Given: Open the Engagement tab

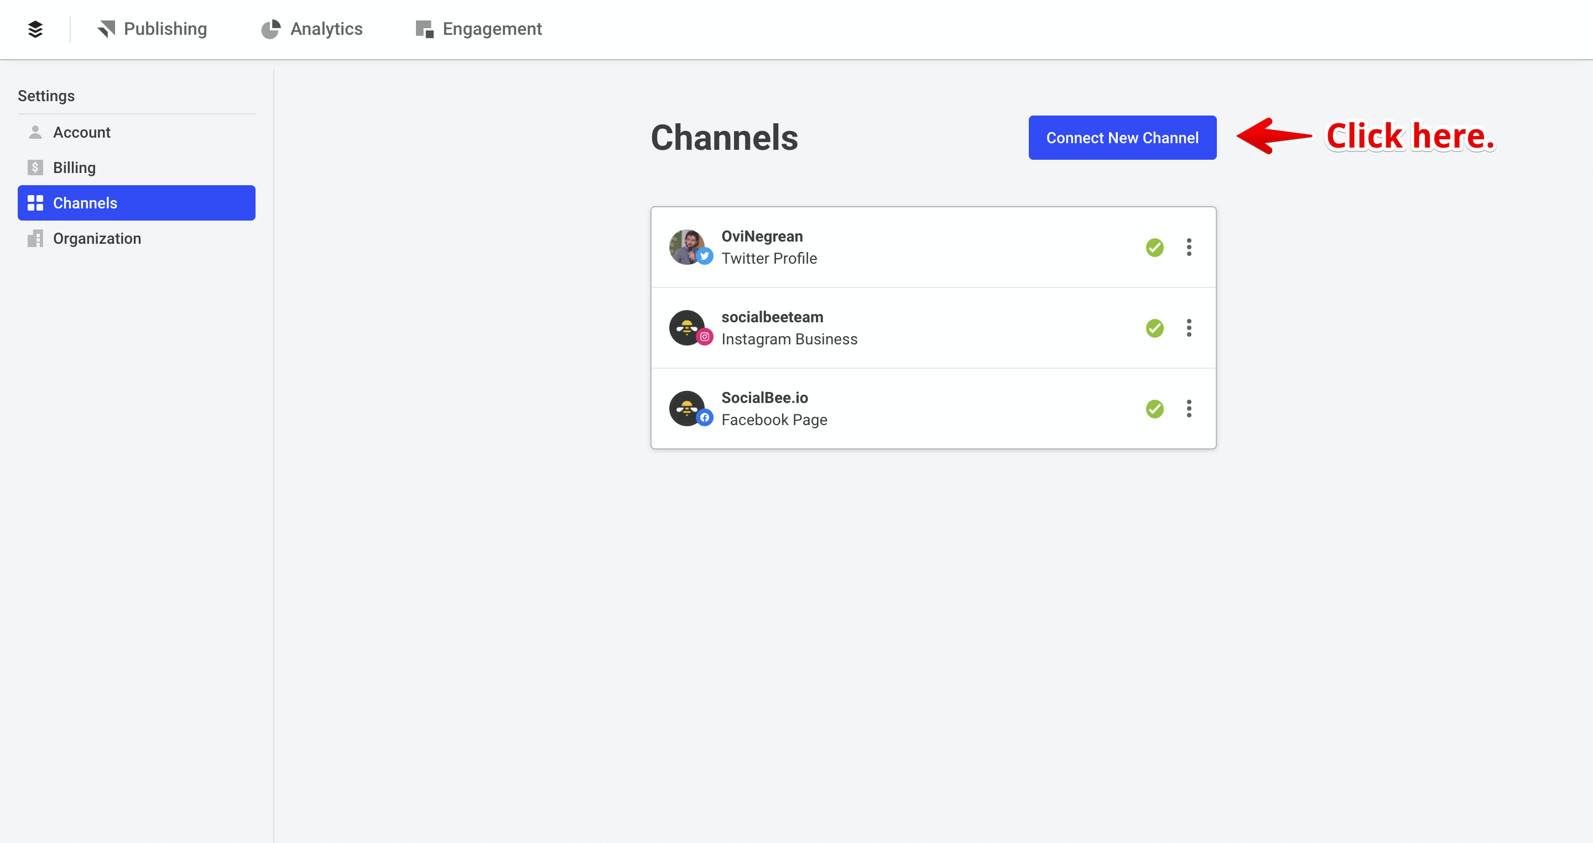Looking at the screenshot, I should tap(478, 29).
